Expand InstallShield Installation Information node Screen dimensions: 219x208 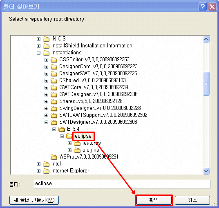[38, 46]
